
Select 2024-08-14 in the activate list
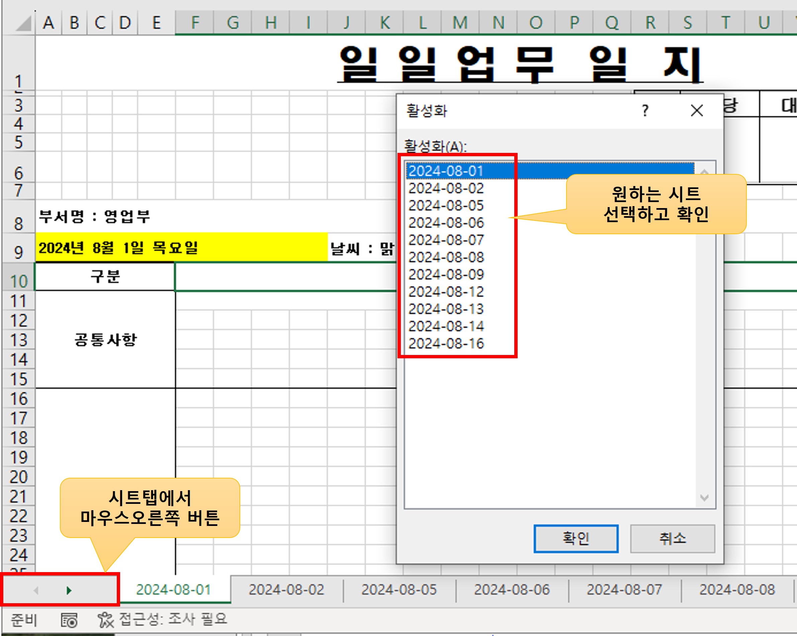(x=550, y=326)
